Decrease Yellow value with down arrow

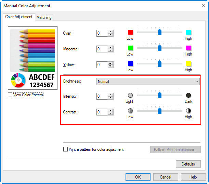pyautogui.click(x=110, y=66)
